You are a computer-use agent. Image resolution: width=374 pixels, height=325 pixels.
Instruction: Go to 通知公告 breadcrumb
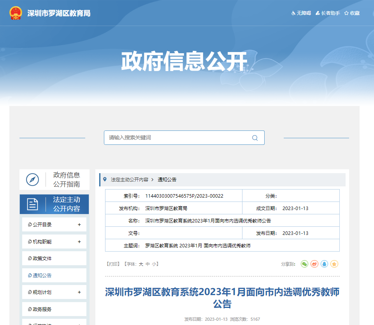pos(167,180)
